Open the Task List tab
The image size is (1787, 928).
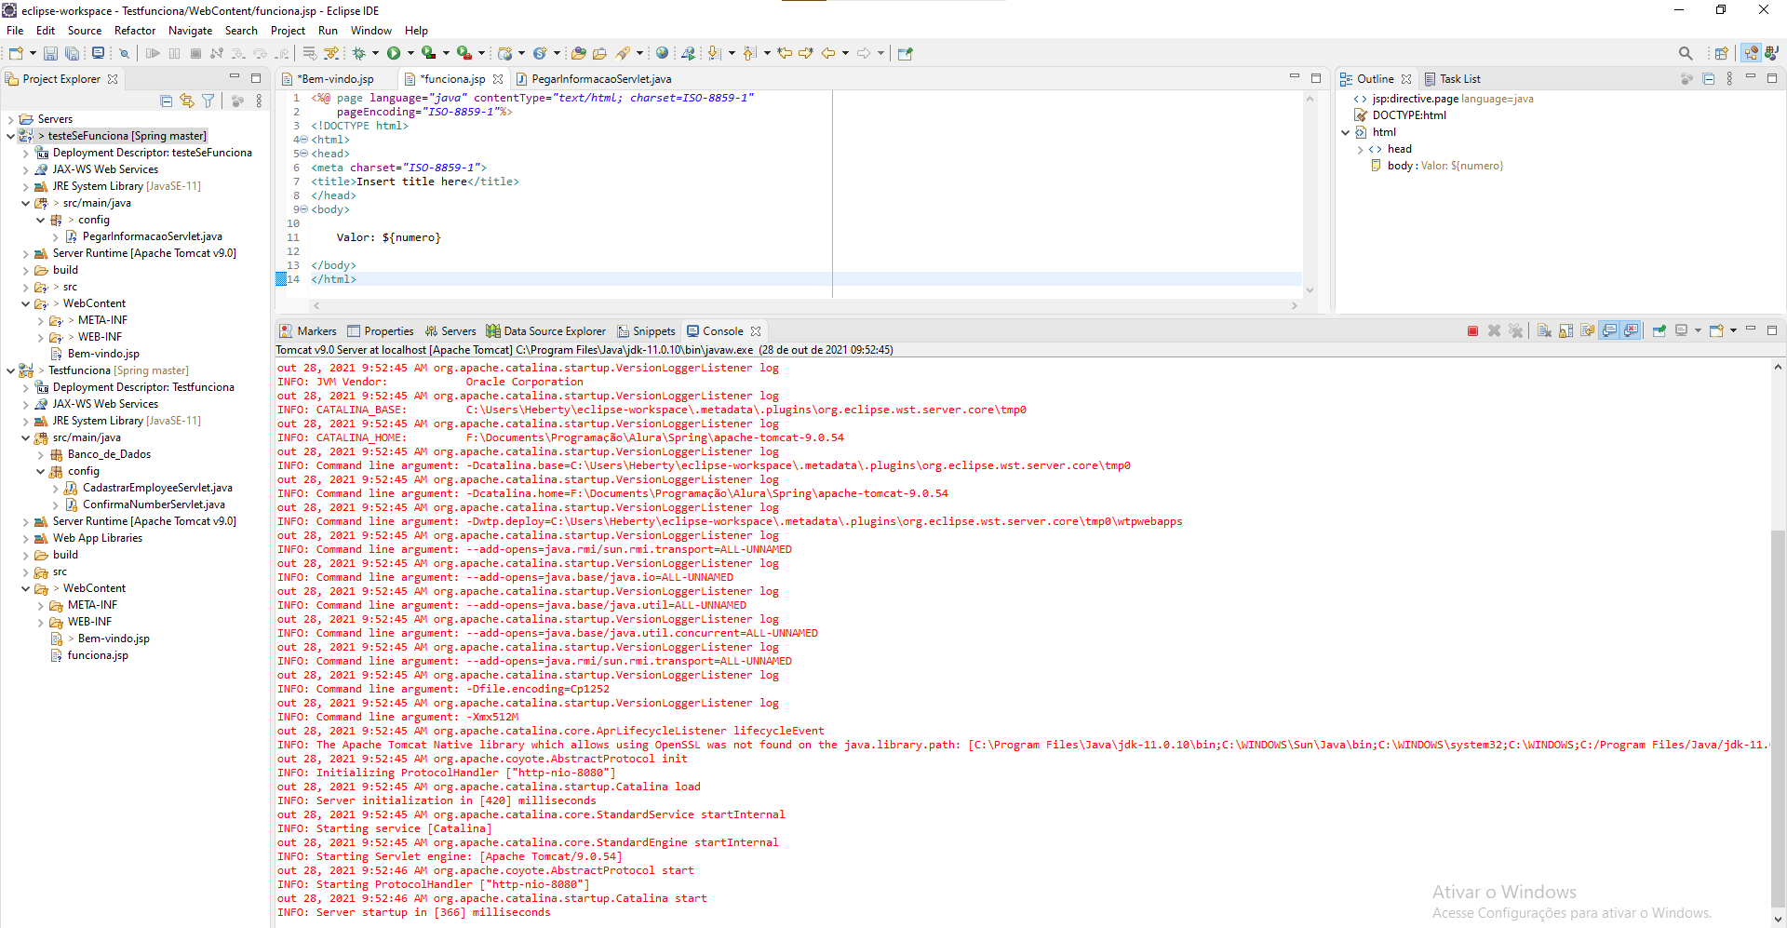[1452, 79]
